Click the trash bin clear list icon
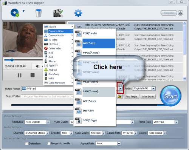189x150 pixels. [x=39, y=13]
